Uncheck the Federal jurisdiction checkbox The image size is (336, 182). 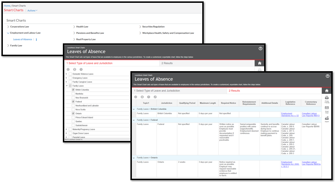[x=73, y=101]
